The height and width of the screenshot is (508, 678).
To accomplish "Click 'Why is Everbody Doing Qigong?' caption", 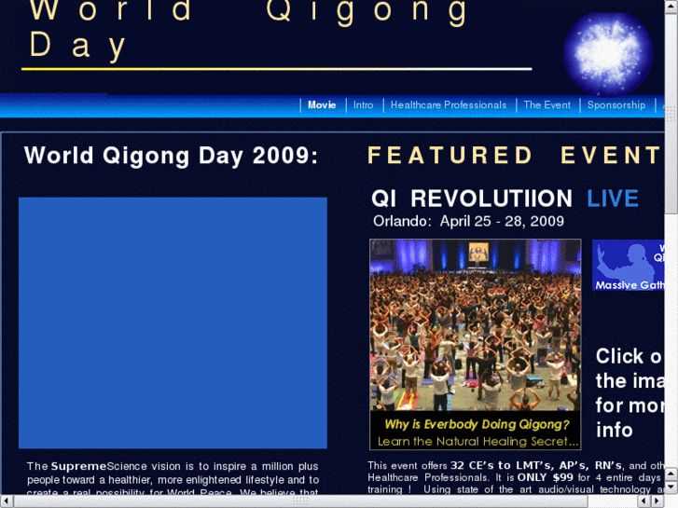I will [x=477, y=424].
